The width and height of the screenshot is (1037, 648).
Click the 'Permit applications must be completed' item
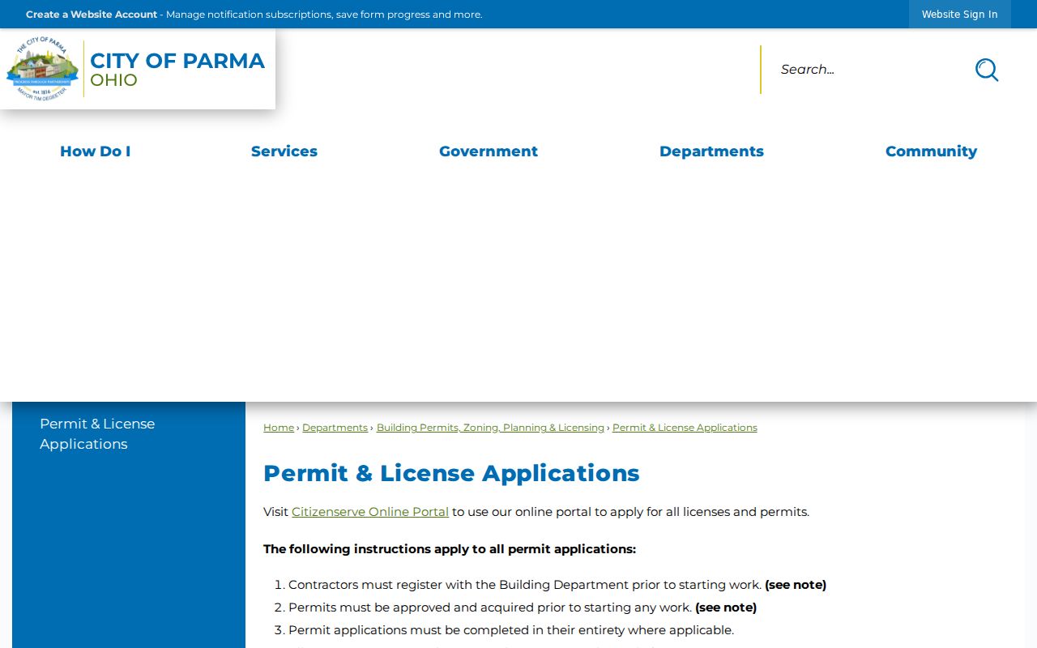(511, 630)
